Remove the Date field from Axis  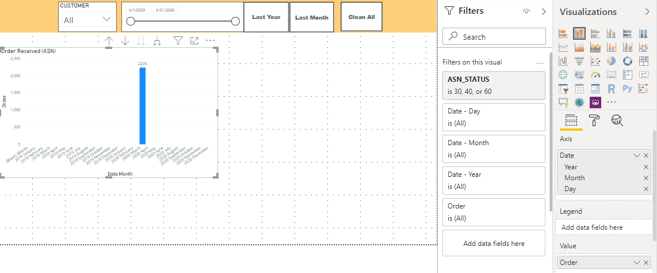pos(646,156)
